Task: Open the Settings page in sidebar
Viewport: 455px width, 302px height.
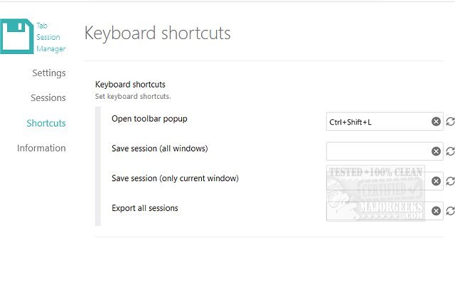Action: tap(48, 73)
